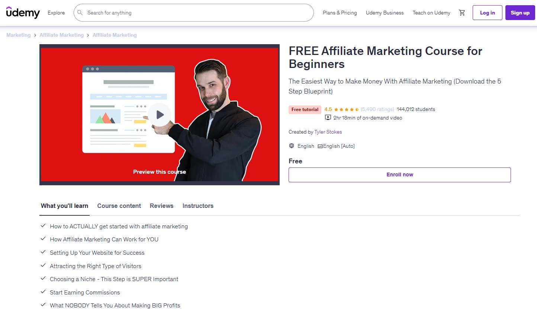Click 'Choosing a Niche' list item
This screenshot has width=537, height=313.
[x=114, y=279]
